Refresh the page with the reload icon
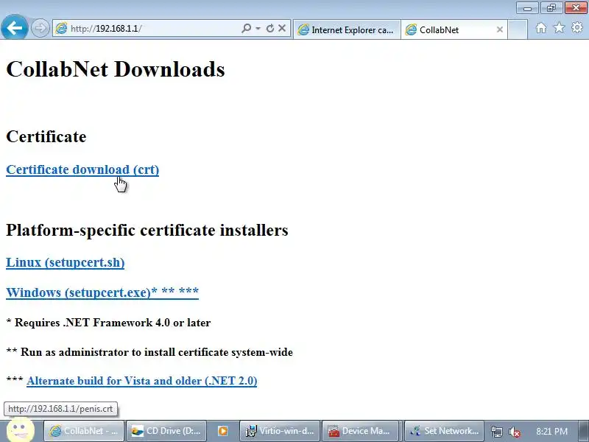 tap(269, 28)
